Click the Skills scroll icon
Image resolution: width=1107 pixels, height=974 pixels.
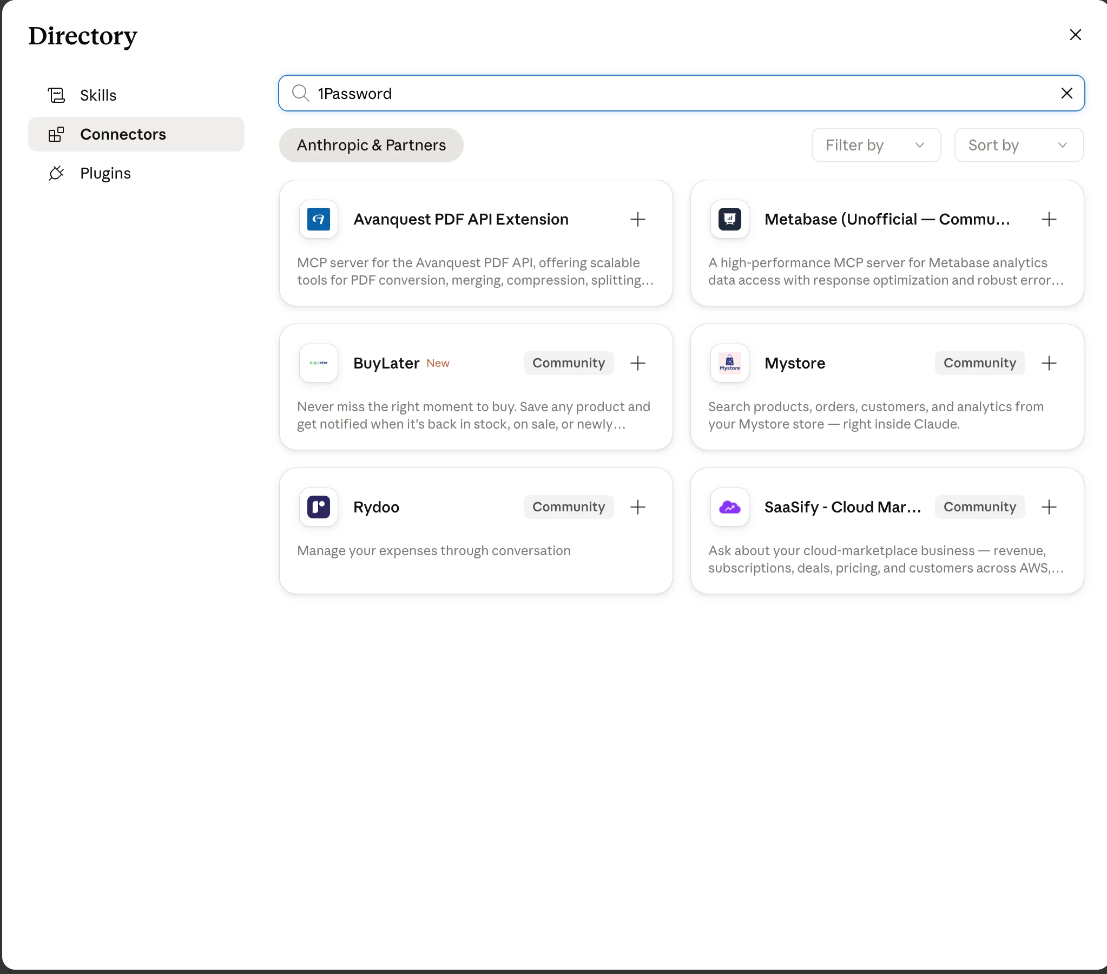pos(56,95)
